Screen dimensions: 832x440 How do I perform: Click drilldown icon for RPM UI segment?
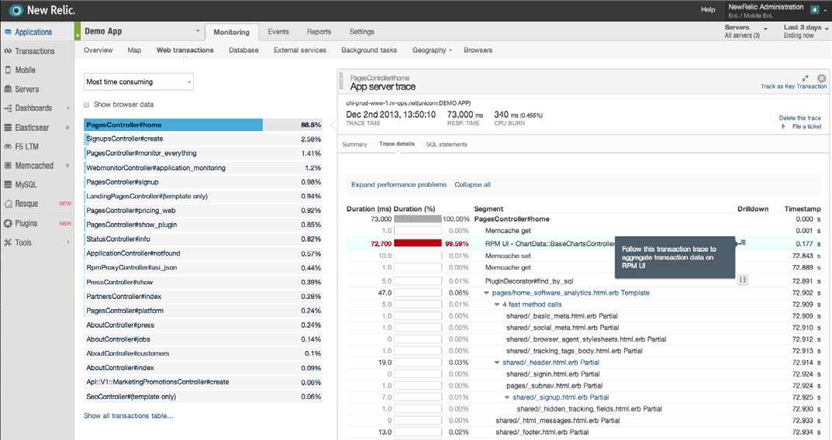coord(742,242)
